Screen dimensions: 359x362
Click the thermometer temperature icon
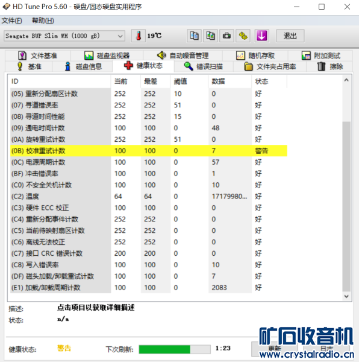(139, 36)
